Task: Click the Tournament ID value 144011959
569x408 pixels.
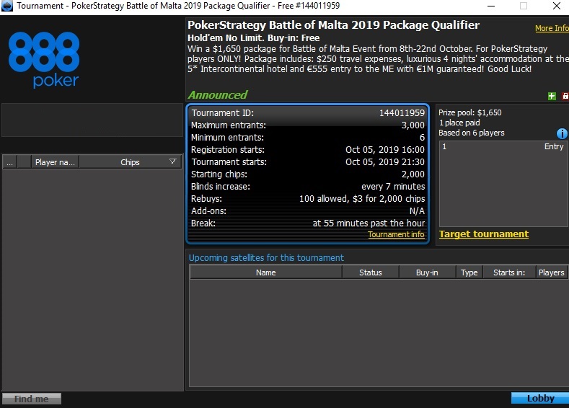Action: click(402, 112)
